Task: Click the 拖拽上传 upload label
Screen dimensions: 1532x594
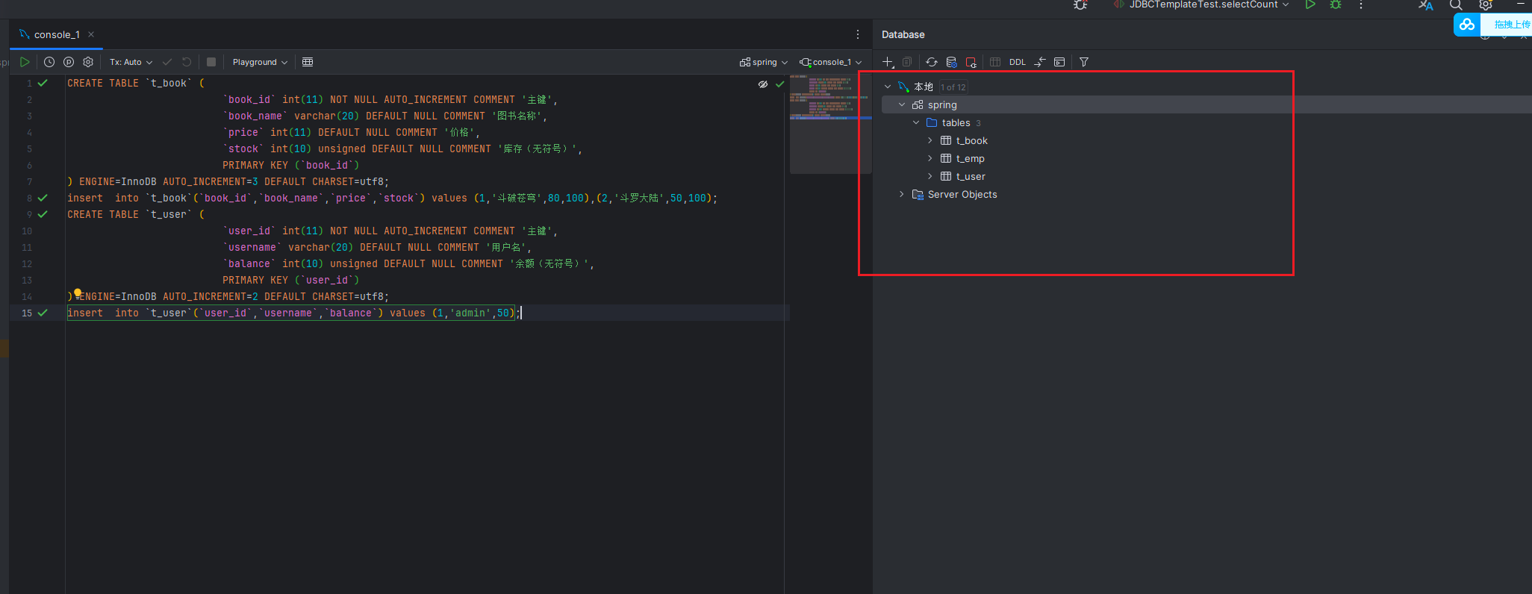Action: point(1512,25)
